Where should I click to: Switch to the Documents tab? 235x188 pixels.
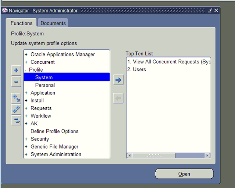point(53,23)
